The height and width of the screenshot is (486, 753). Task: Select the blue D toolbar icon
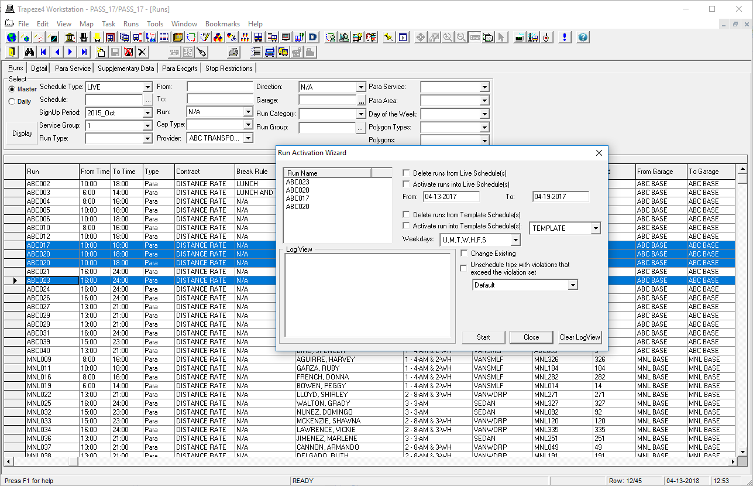click(x=312, y=37)
